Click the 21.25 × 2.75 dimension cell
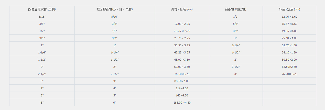This screenshot has width=325, height=110. tap(182, 31)
